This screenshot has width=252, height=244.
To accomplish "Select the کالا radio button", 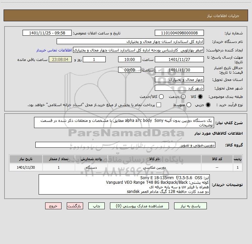I will click(200, 97).
